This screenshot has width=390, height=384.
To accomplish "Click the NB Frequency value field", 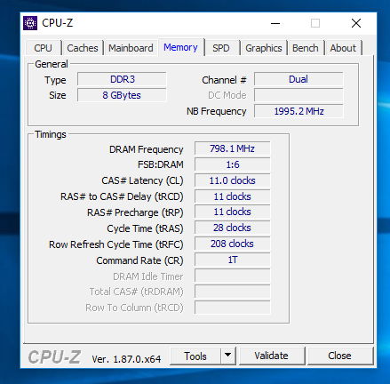I will [298, 111].
